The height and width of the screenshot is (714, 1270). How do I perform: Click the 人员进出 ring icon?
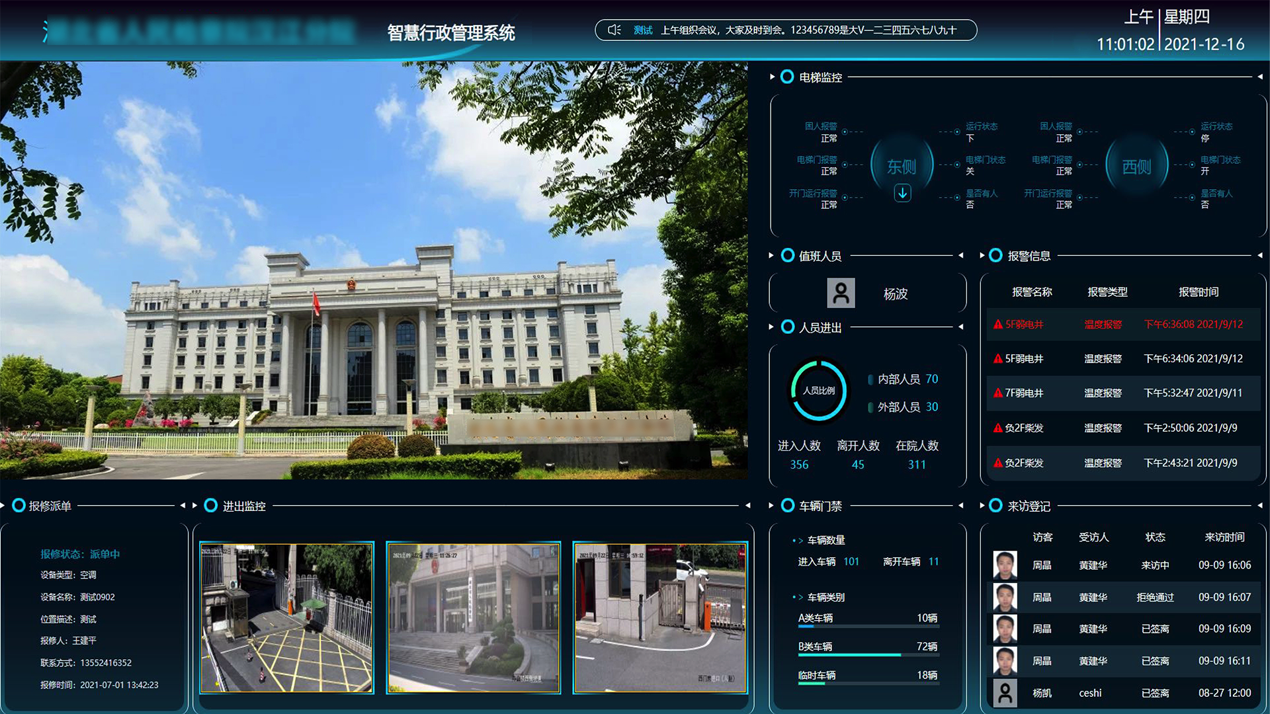(x=787, y=327)
